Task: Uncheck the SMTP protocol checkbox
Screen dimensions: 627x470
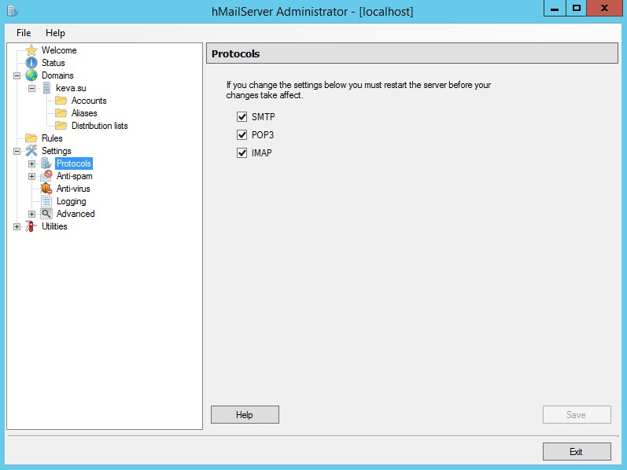Action: point(242,116)
